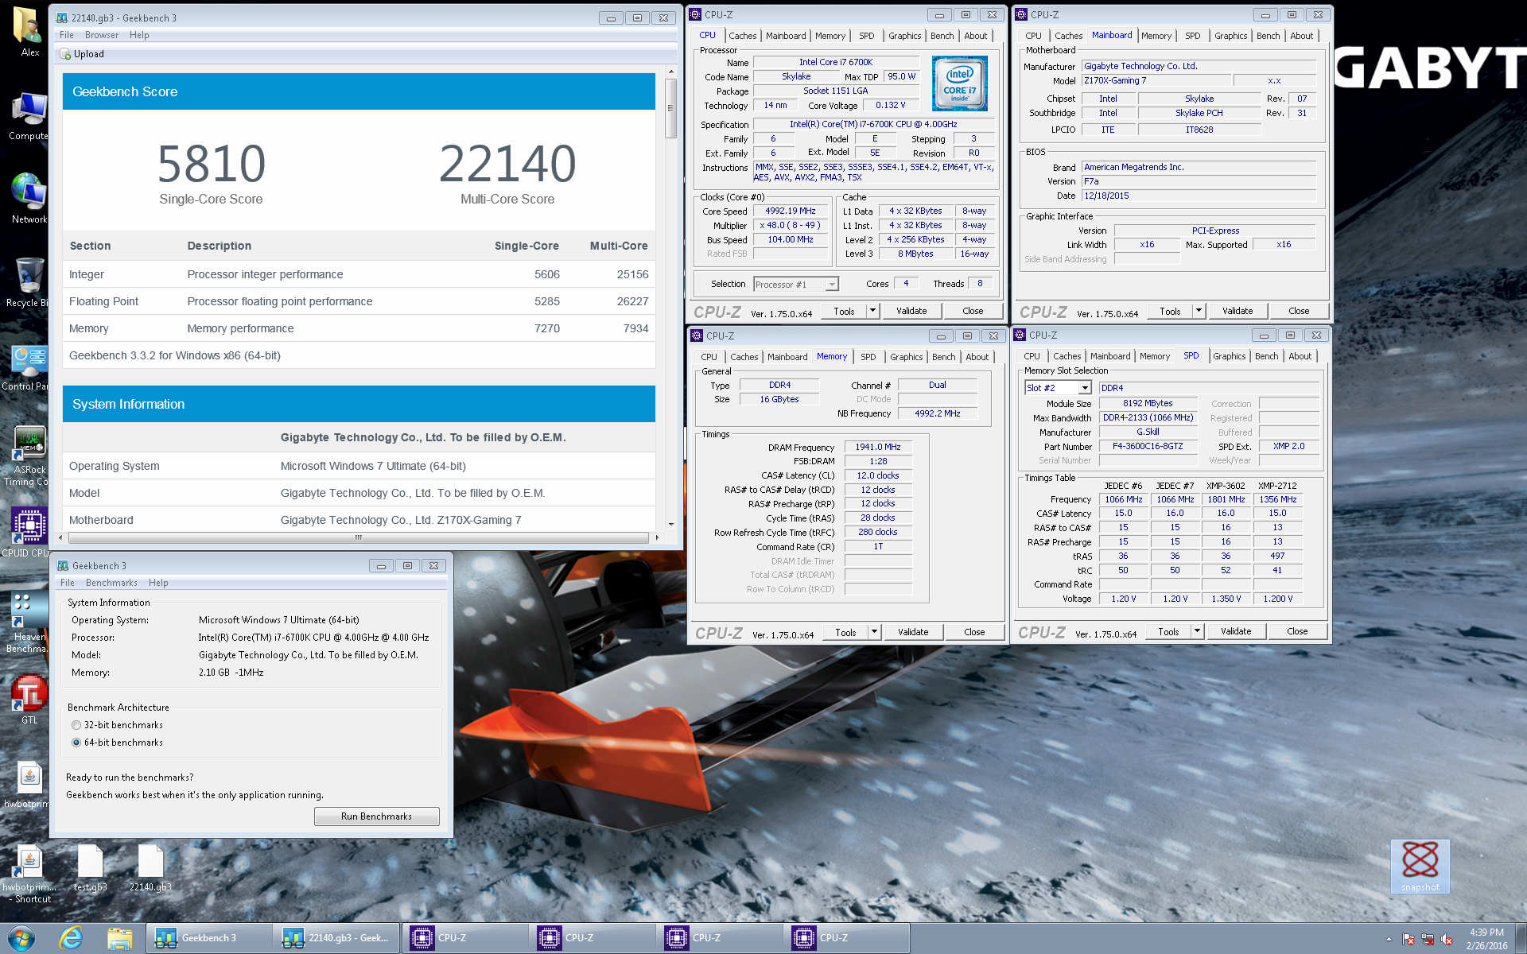1527x954 pixels.
Task: Click scroll down arrow in Geekbench results
Action: pyautogui.click(x=671, y=524)
